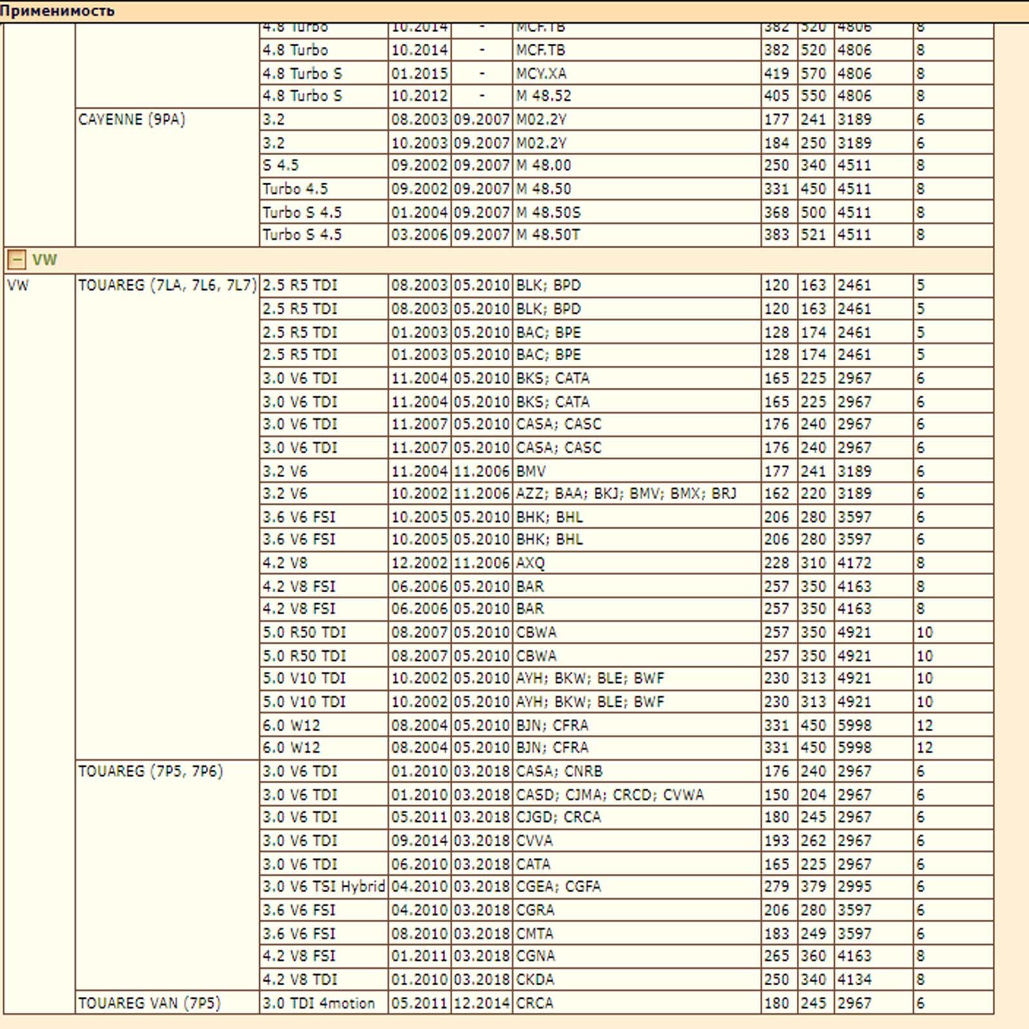This screenshot has width=1029, height=1029.
Task: Click the S 4.5 Cayenne engine cell
Action: [x=281, y=166]
